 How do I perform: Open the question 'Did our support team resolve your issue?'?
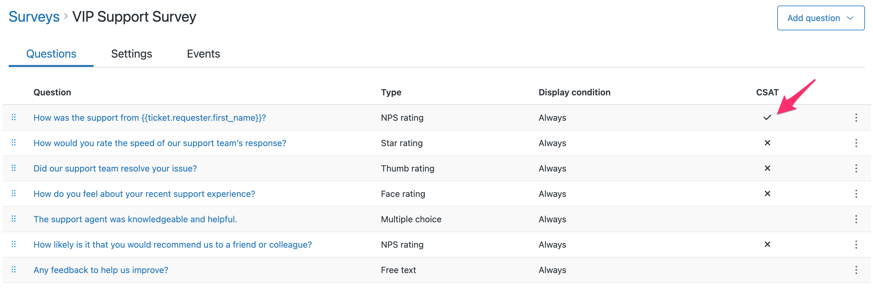(115, 168)
